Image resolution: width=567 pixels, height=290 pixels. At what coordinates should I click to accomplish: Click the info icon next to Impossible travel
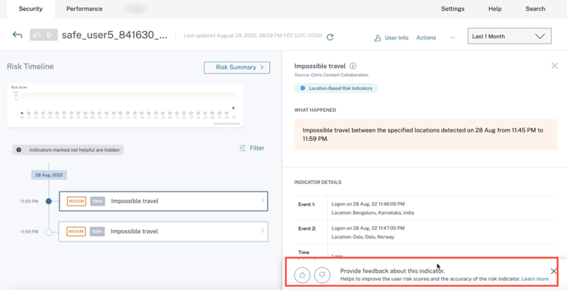click(353, 66)
